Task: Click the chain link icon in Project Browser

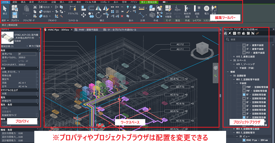Action: (257, 33)
